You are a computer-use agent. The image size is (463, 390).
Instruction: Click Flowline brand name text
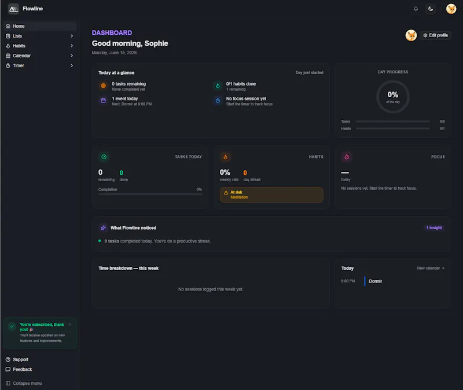pos(33,9)
